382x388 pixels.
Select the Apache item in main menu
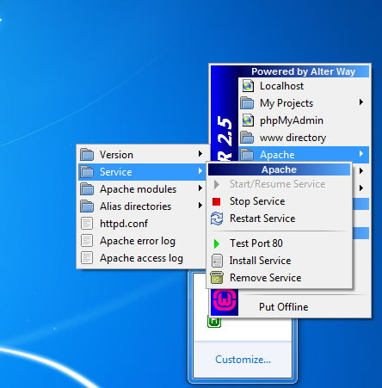pyautogui.click(x=304, y=155)
